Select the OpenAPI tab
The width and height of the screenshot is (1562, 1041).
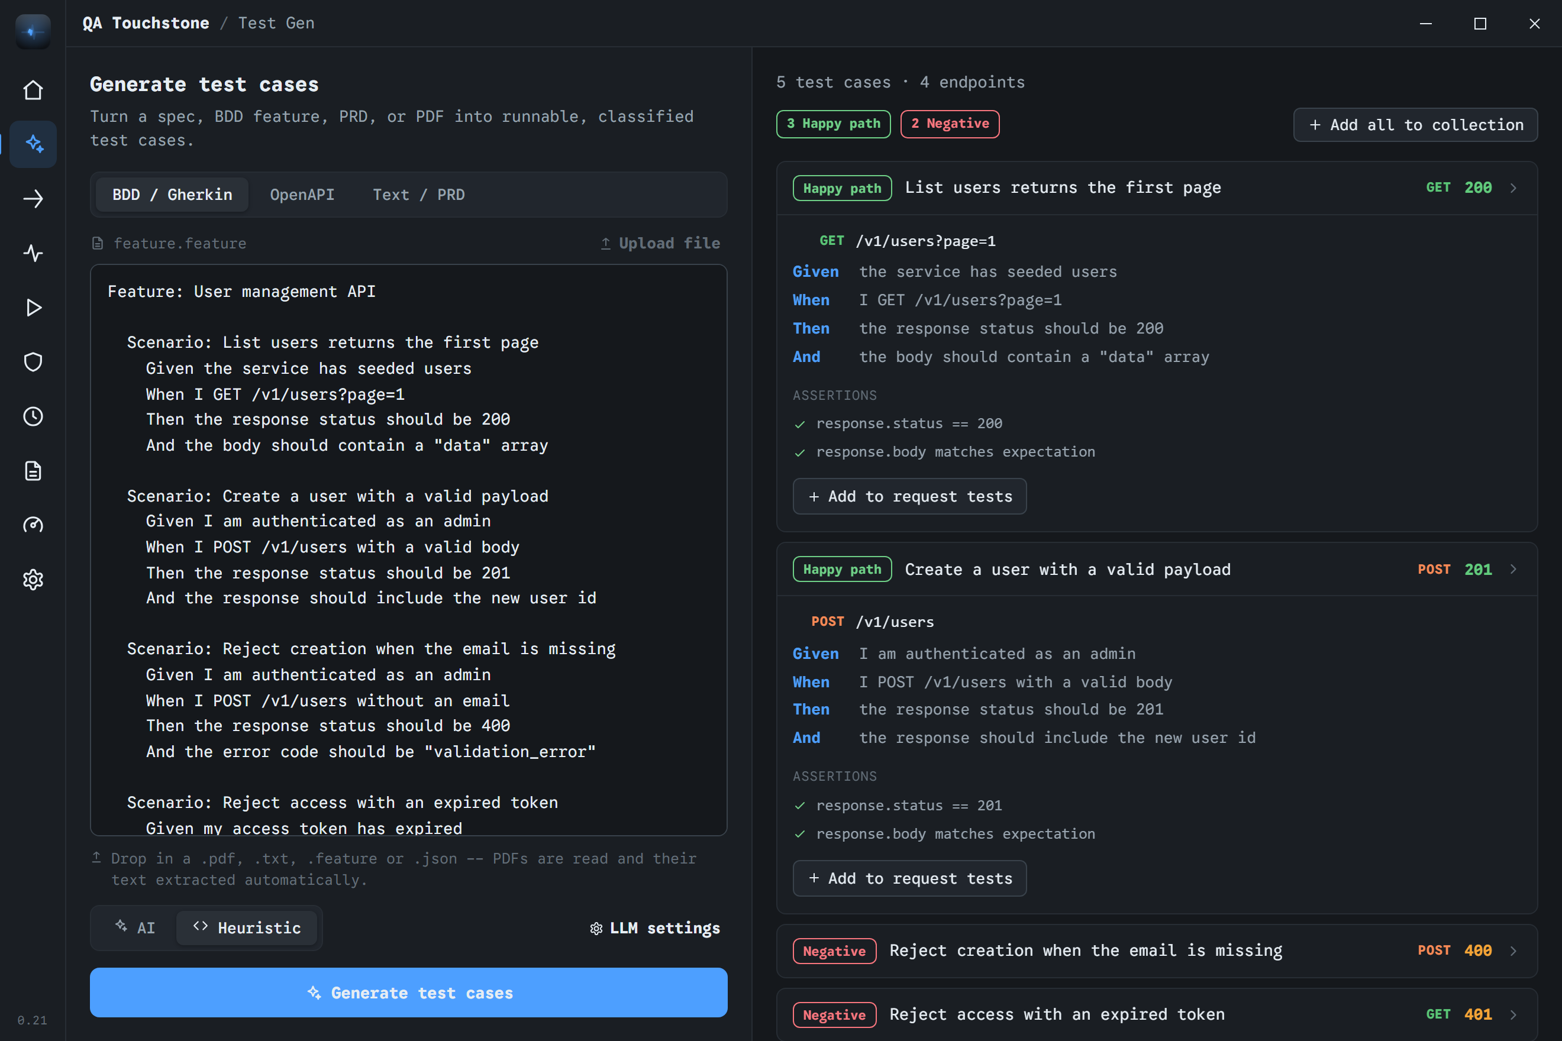pos(302,195)
